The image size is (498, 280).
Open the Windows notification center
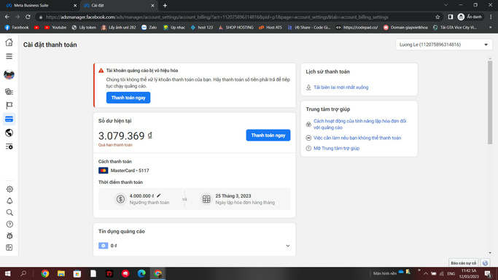(x=488, y=273)
